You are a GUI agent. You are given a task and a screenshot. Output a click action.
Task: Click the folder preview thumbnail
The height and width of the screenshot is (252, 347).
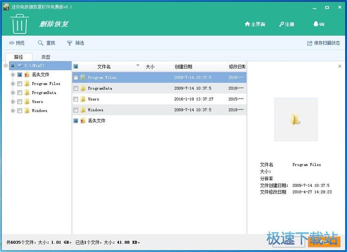(x=296, y=120)
